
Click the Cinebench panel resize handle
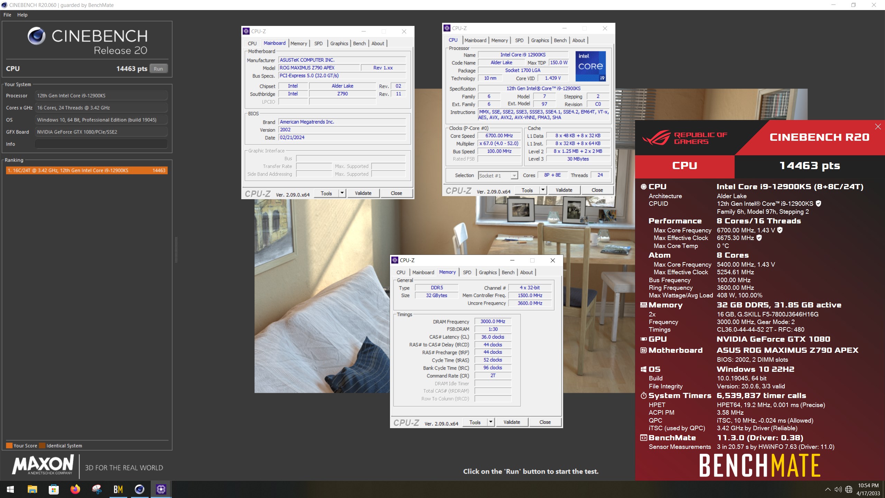coord(176,250)
